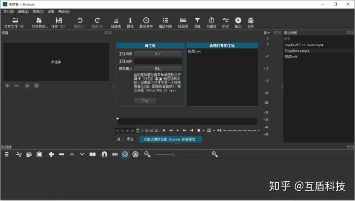The width and height of the screenshot is (355, 201).
Task: Click the timeline paste clipboard icon
Action: 39,154
